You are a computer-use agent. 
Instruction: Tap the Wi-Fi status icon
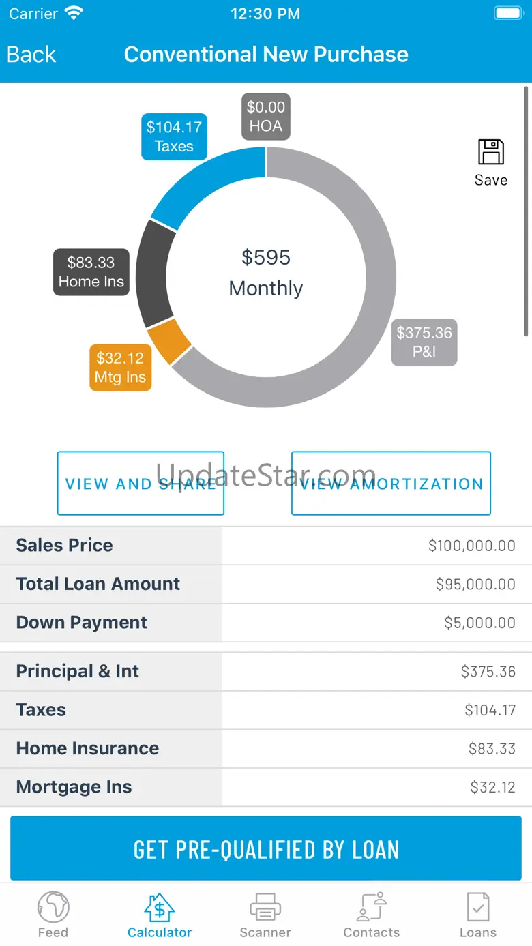click(73, 13)
